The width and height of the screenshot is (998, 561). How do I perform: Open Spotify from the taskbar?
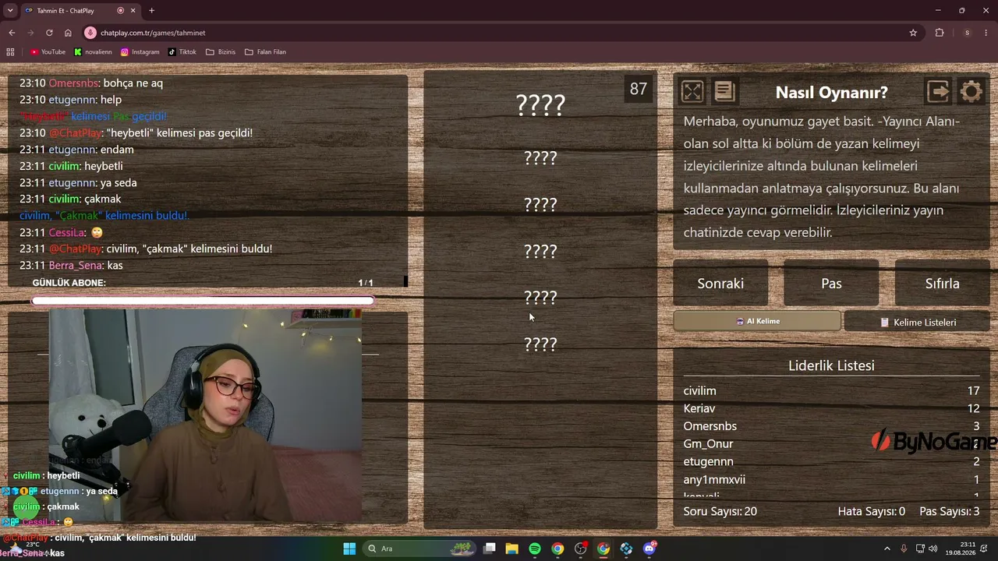pos(535,549)
